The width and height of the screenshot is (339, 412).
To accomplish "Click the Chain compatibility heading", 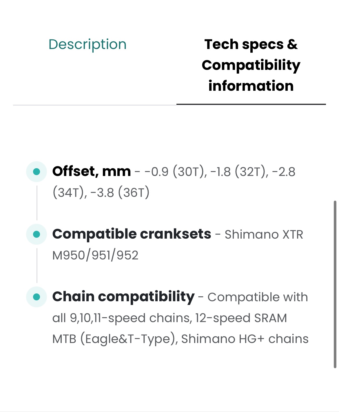I will pos(123,297).
